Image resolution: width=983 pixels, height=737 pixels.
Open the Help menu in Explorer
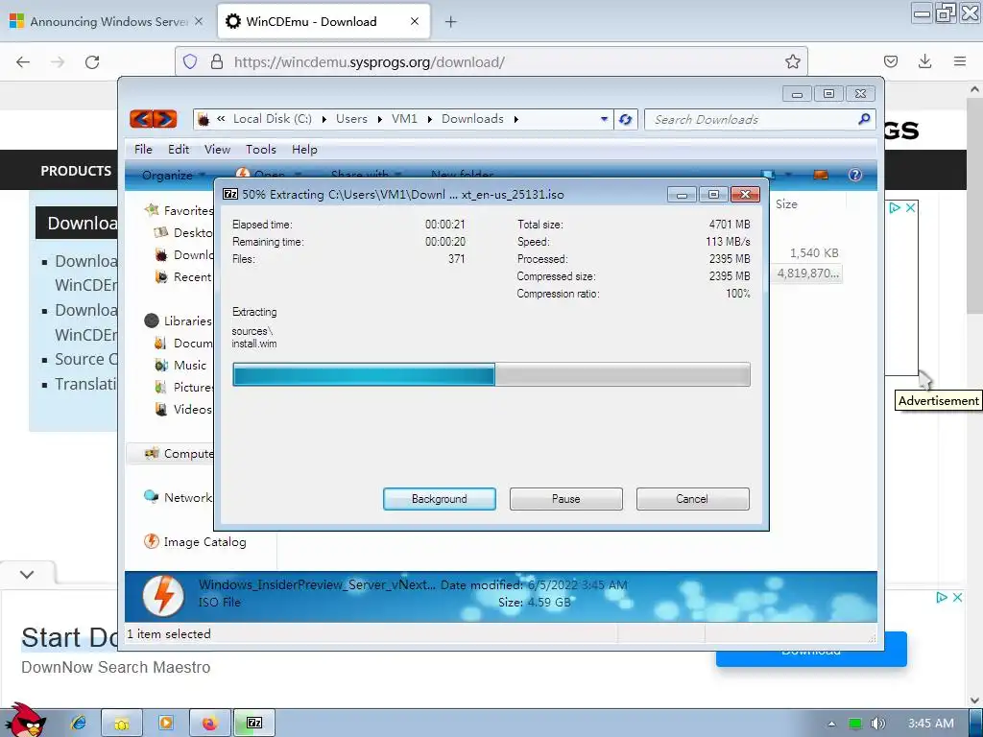point(304,149)
